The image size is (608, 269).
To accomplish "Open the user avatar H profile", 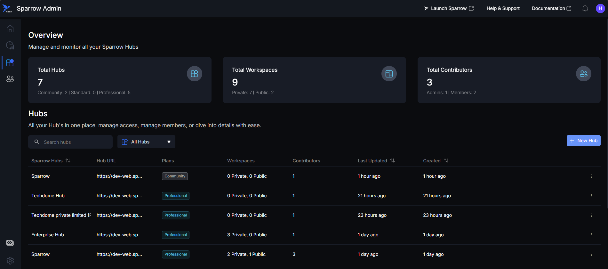I will (x=600, y=9).
